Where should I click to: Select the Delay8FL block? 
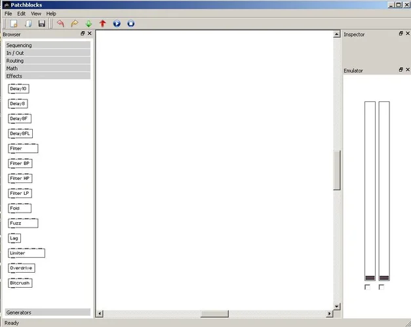click(x=20, y=133)
